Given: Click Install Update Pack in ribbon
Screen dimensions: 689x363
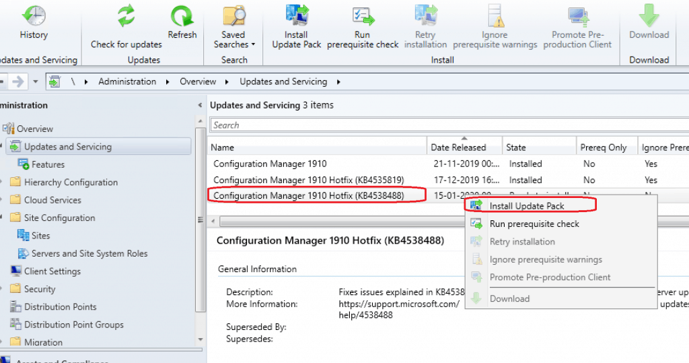Looking at the screenshot, I should tap(297, 27).
